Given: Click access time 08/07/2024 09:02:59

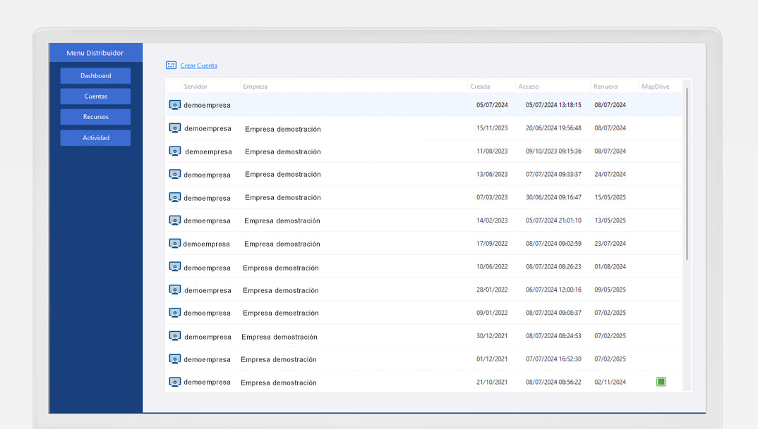Looking at the screenshot, I should coord(553,244).
